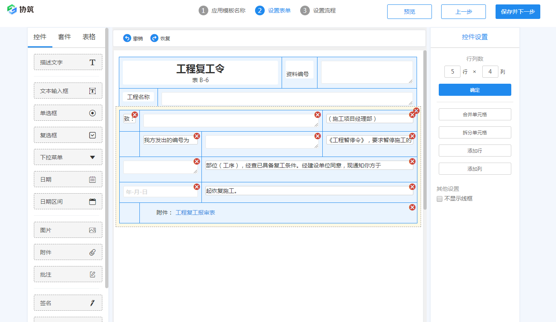Open the date picker field 年-月-日
This screenshot has width=556, height=322.
[x=160, y=192]
